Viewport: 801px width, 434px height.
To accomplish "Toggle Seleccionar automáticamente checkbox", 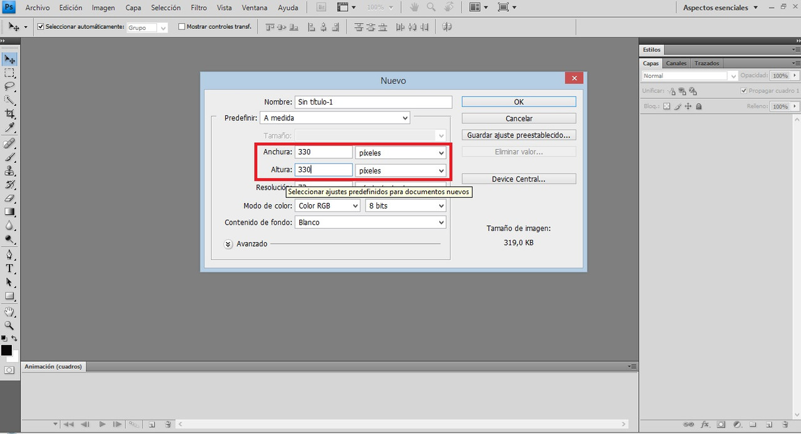I will 41,27.
